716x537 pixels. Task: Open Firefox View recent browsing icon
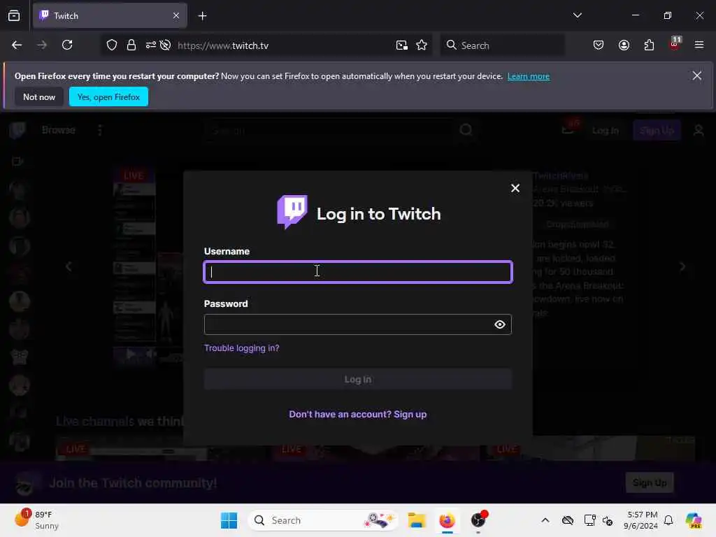[14, 16]
